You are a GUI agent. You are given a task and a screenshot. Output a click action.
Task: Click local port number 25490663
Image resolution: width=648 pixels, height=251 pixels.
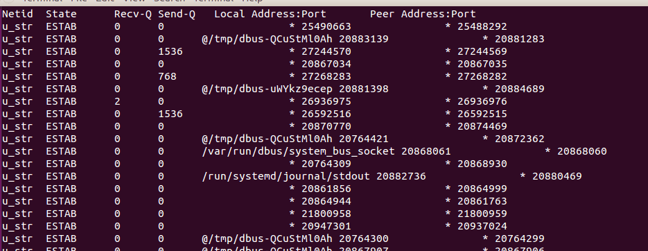(x=326, y=27)
